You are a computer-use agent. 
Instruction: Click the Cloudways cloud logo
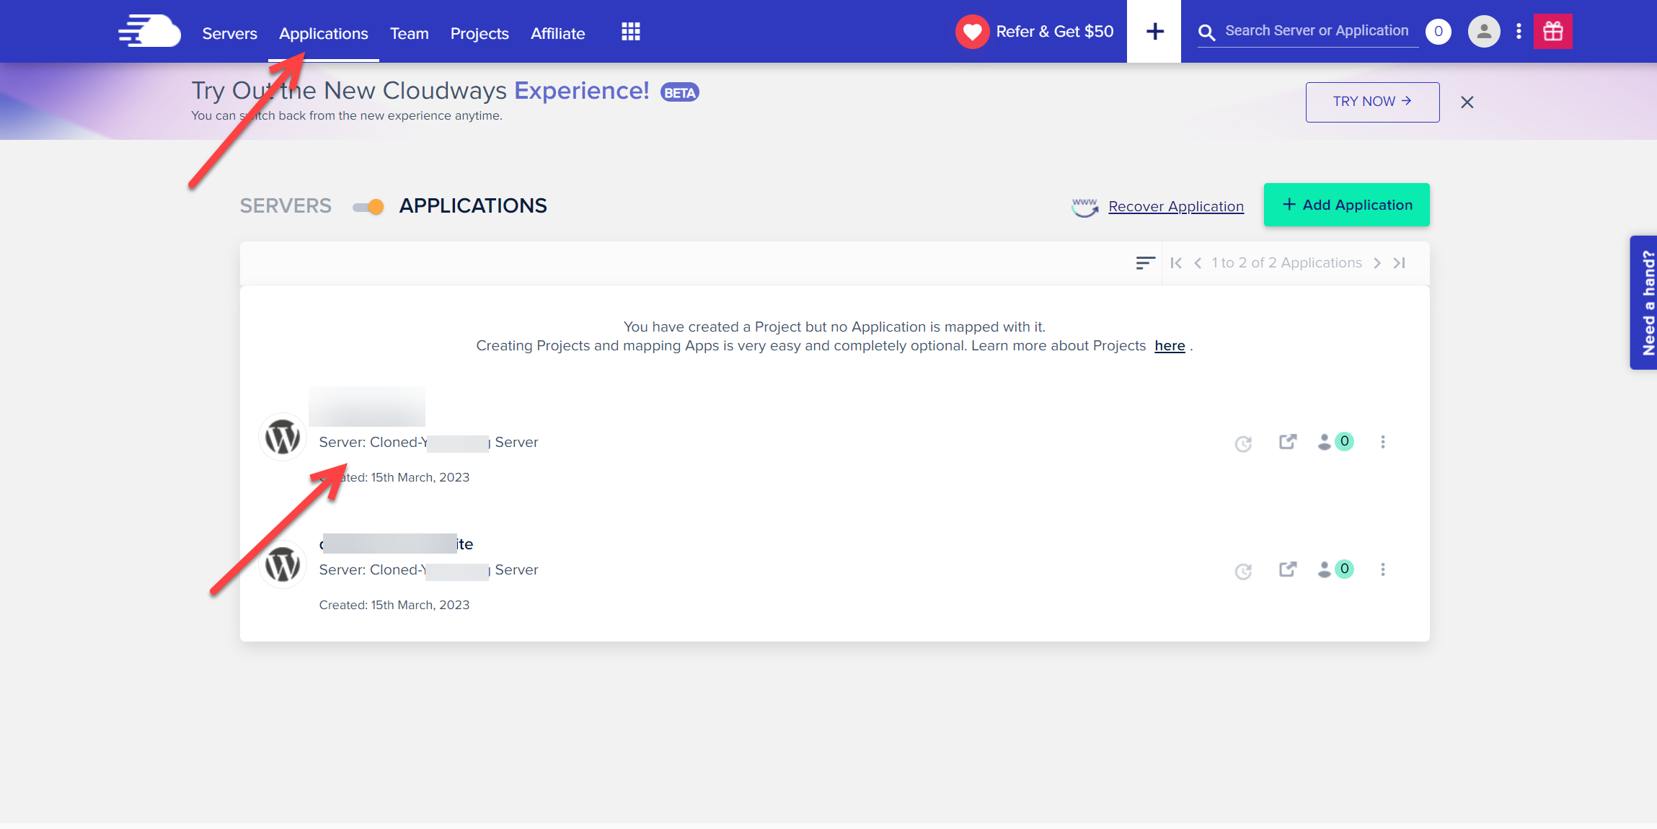pyautogui.click(x=149, y=32)
